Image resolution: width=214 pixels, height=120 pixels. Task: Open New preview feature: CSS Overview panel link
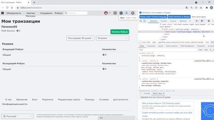point(161,103)
